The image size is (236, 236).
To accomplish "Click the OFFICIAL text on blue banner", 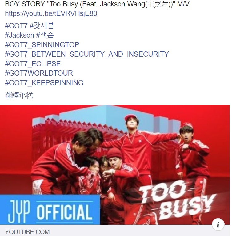I will pos(65,212).
